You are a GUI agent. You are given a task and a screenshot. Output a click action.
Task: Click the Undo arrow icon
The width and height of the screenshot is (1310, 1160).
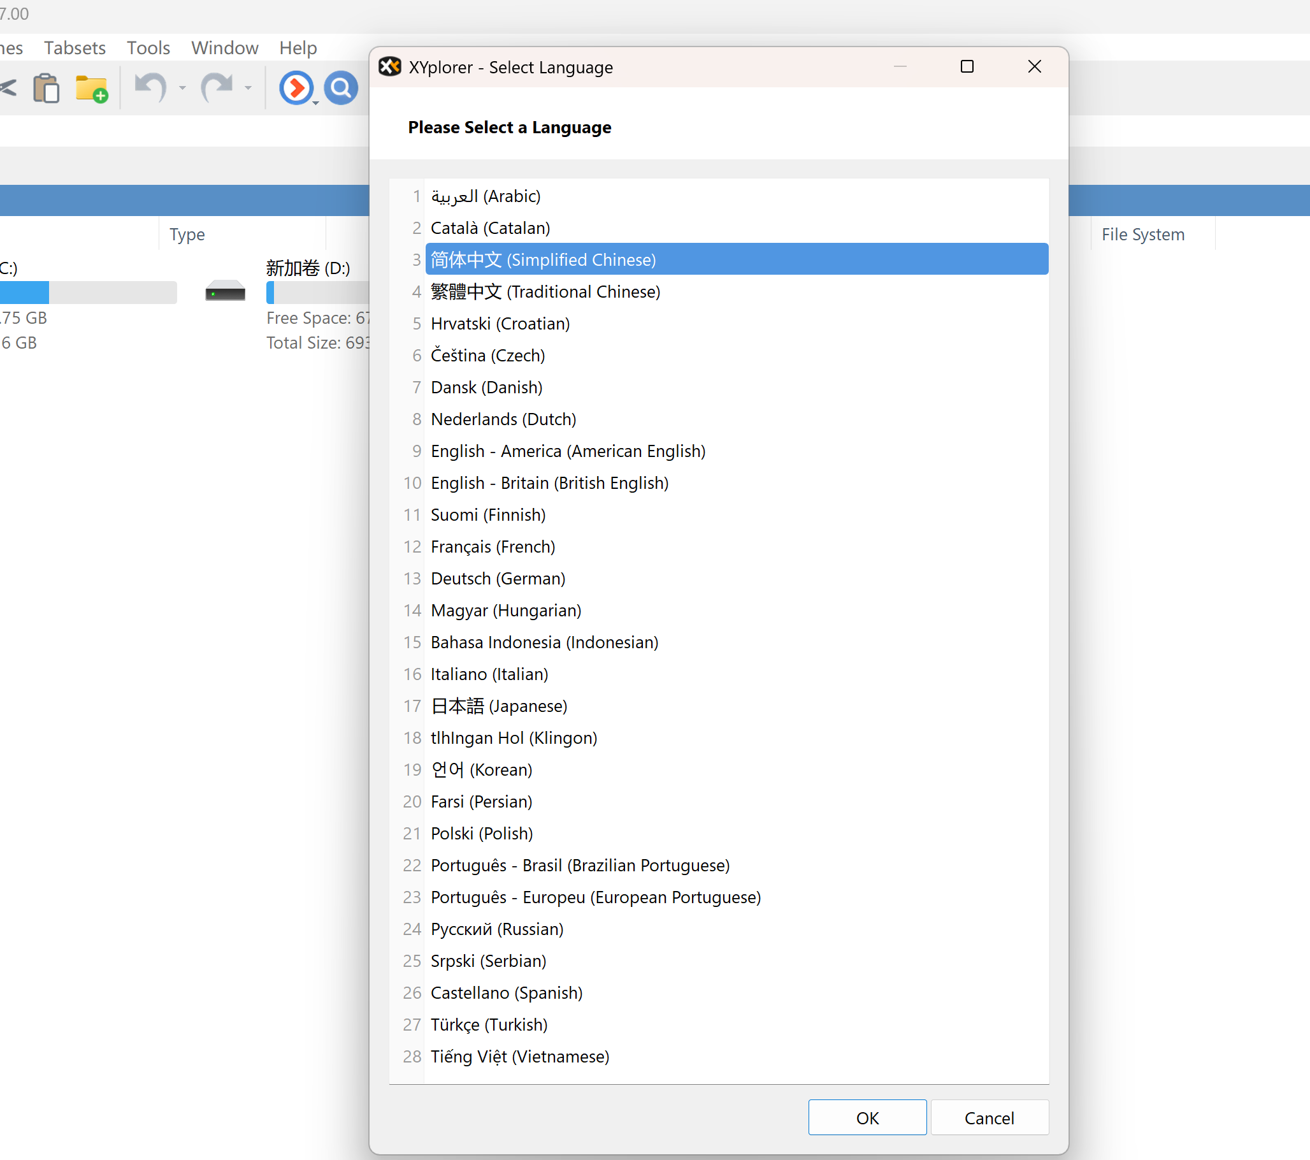(x=150, y=87)
